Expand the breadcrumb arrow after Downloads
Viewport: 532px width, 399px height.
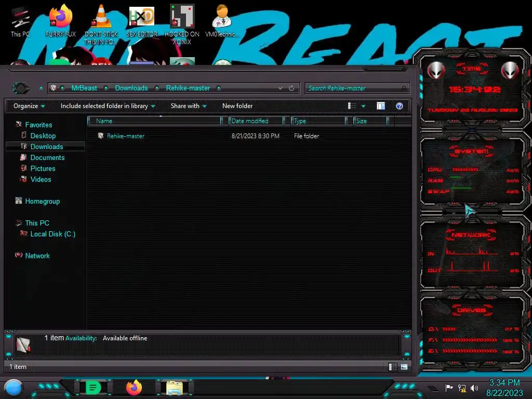[157, 88]
